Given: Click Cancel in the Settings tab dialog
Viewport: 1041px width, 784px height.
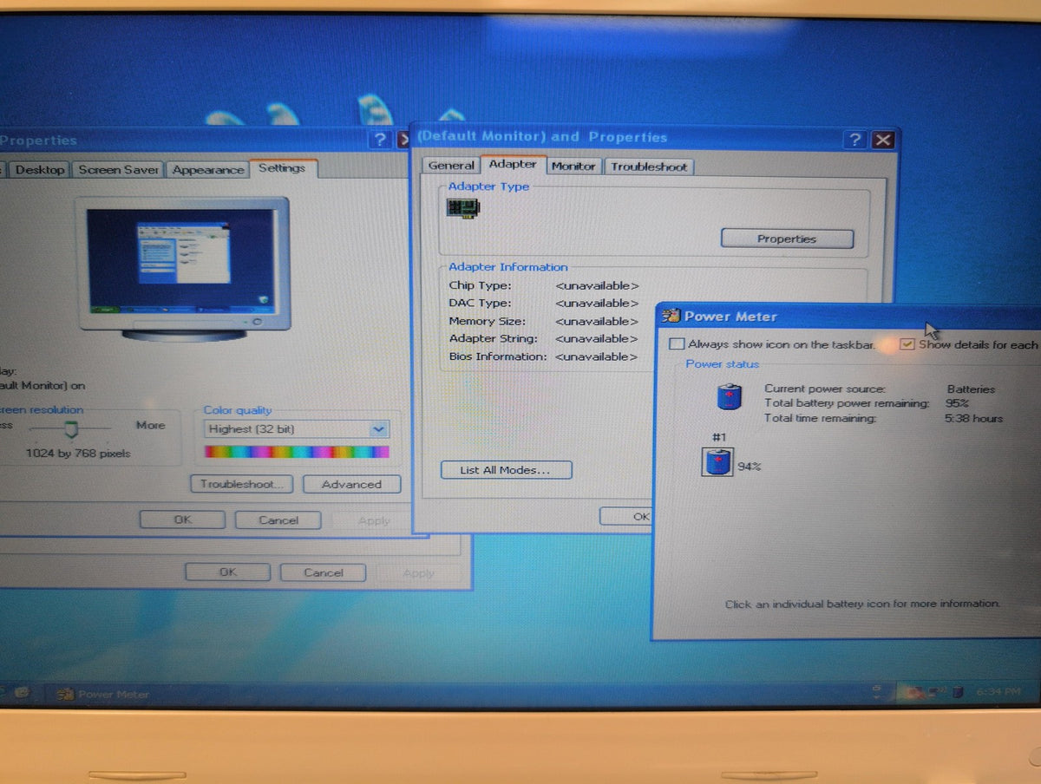Looking at the screenshot, I should coord(278,520).
